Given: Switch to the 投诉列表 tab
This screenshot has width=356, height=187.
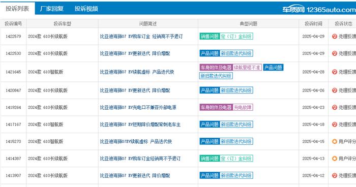Looking at the screenshot, I should click(x=17, y=9).
